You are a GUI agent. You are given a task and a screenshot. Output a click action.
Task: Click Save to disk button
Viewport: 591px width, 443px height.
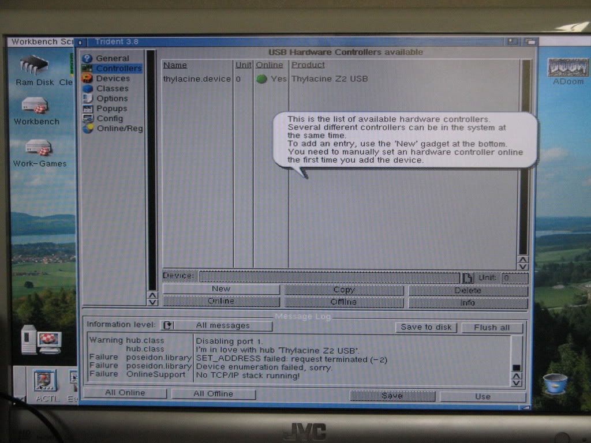(426, 327)
